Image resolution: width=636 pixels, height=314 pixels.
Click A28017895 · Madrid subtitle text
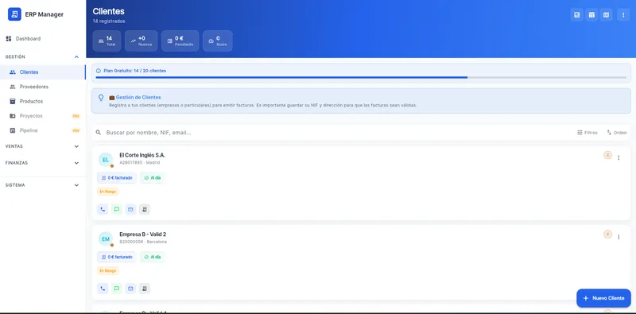click(x=140, y=163)
